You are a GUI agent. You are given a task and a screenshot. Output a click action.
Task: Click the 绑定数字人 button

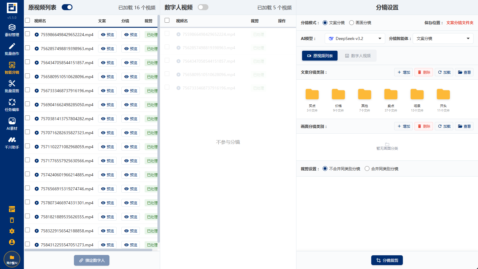(x=92, y=260)
